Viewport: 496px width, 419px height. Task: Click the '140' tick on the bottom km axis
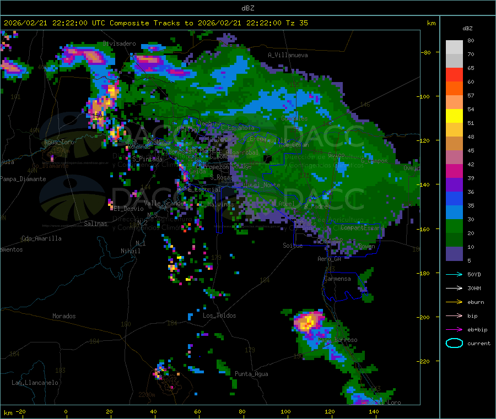point(374,411)
